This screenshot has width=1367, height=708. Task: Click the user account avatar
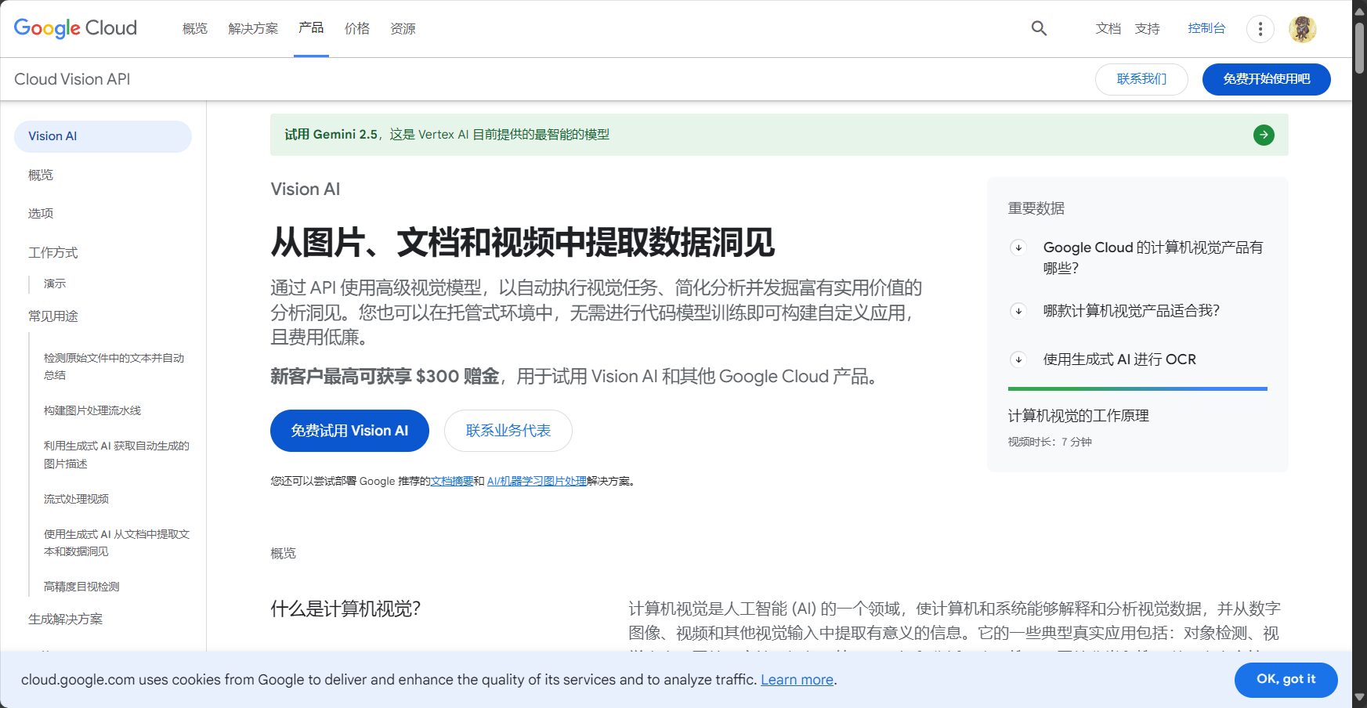(1302, 29)
